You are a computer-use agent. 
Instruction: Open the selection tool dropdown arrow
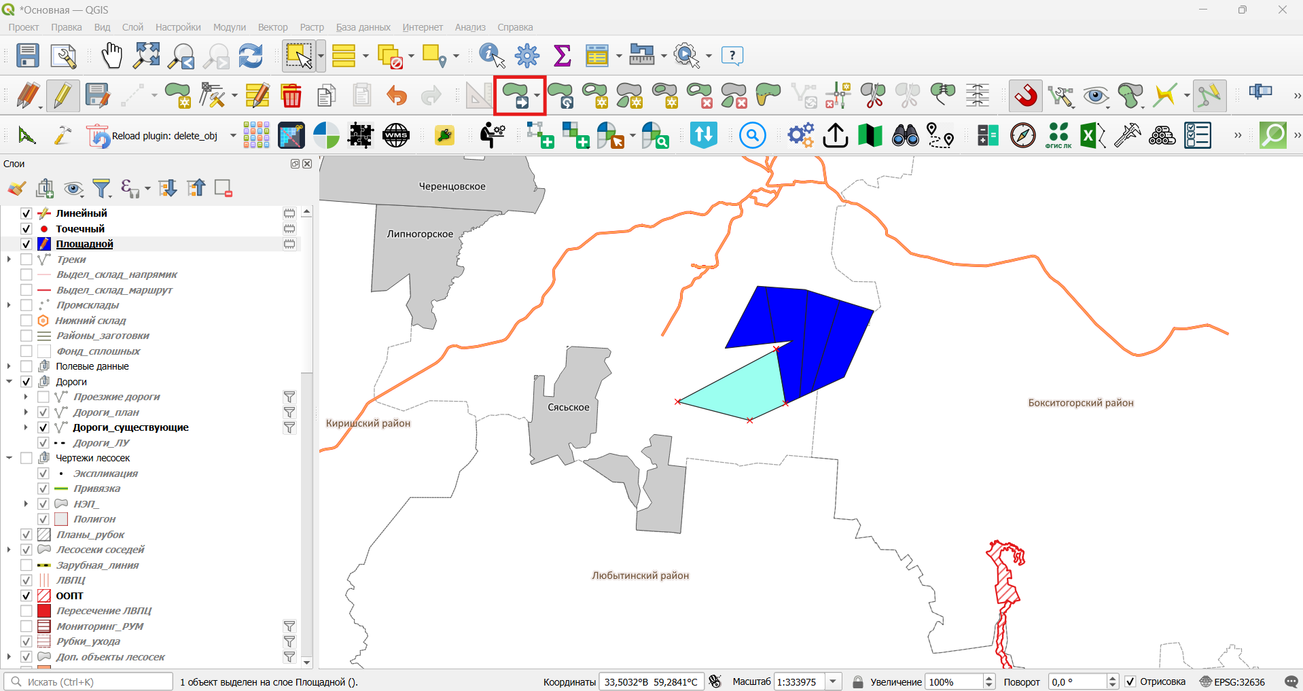pos(321,56)
